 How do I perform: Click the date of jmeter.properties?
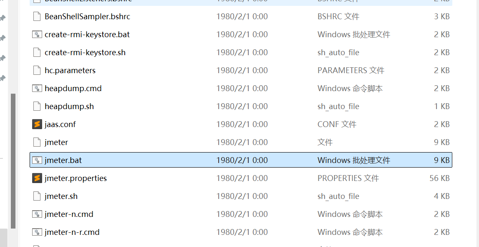[242, 178]
